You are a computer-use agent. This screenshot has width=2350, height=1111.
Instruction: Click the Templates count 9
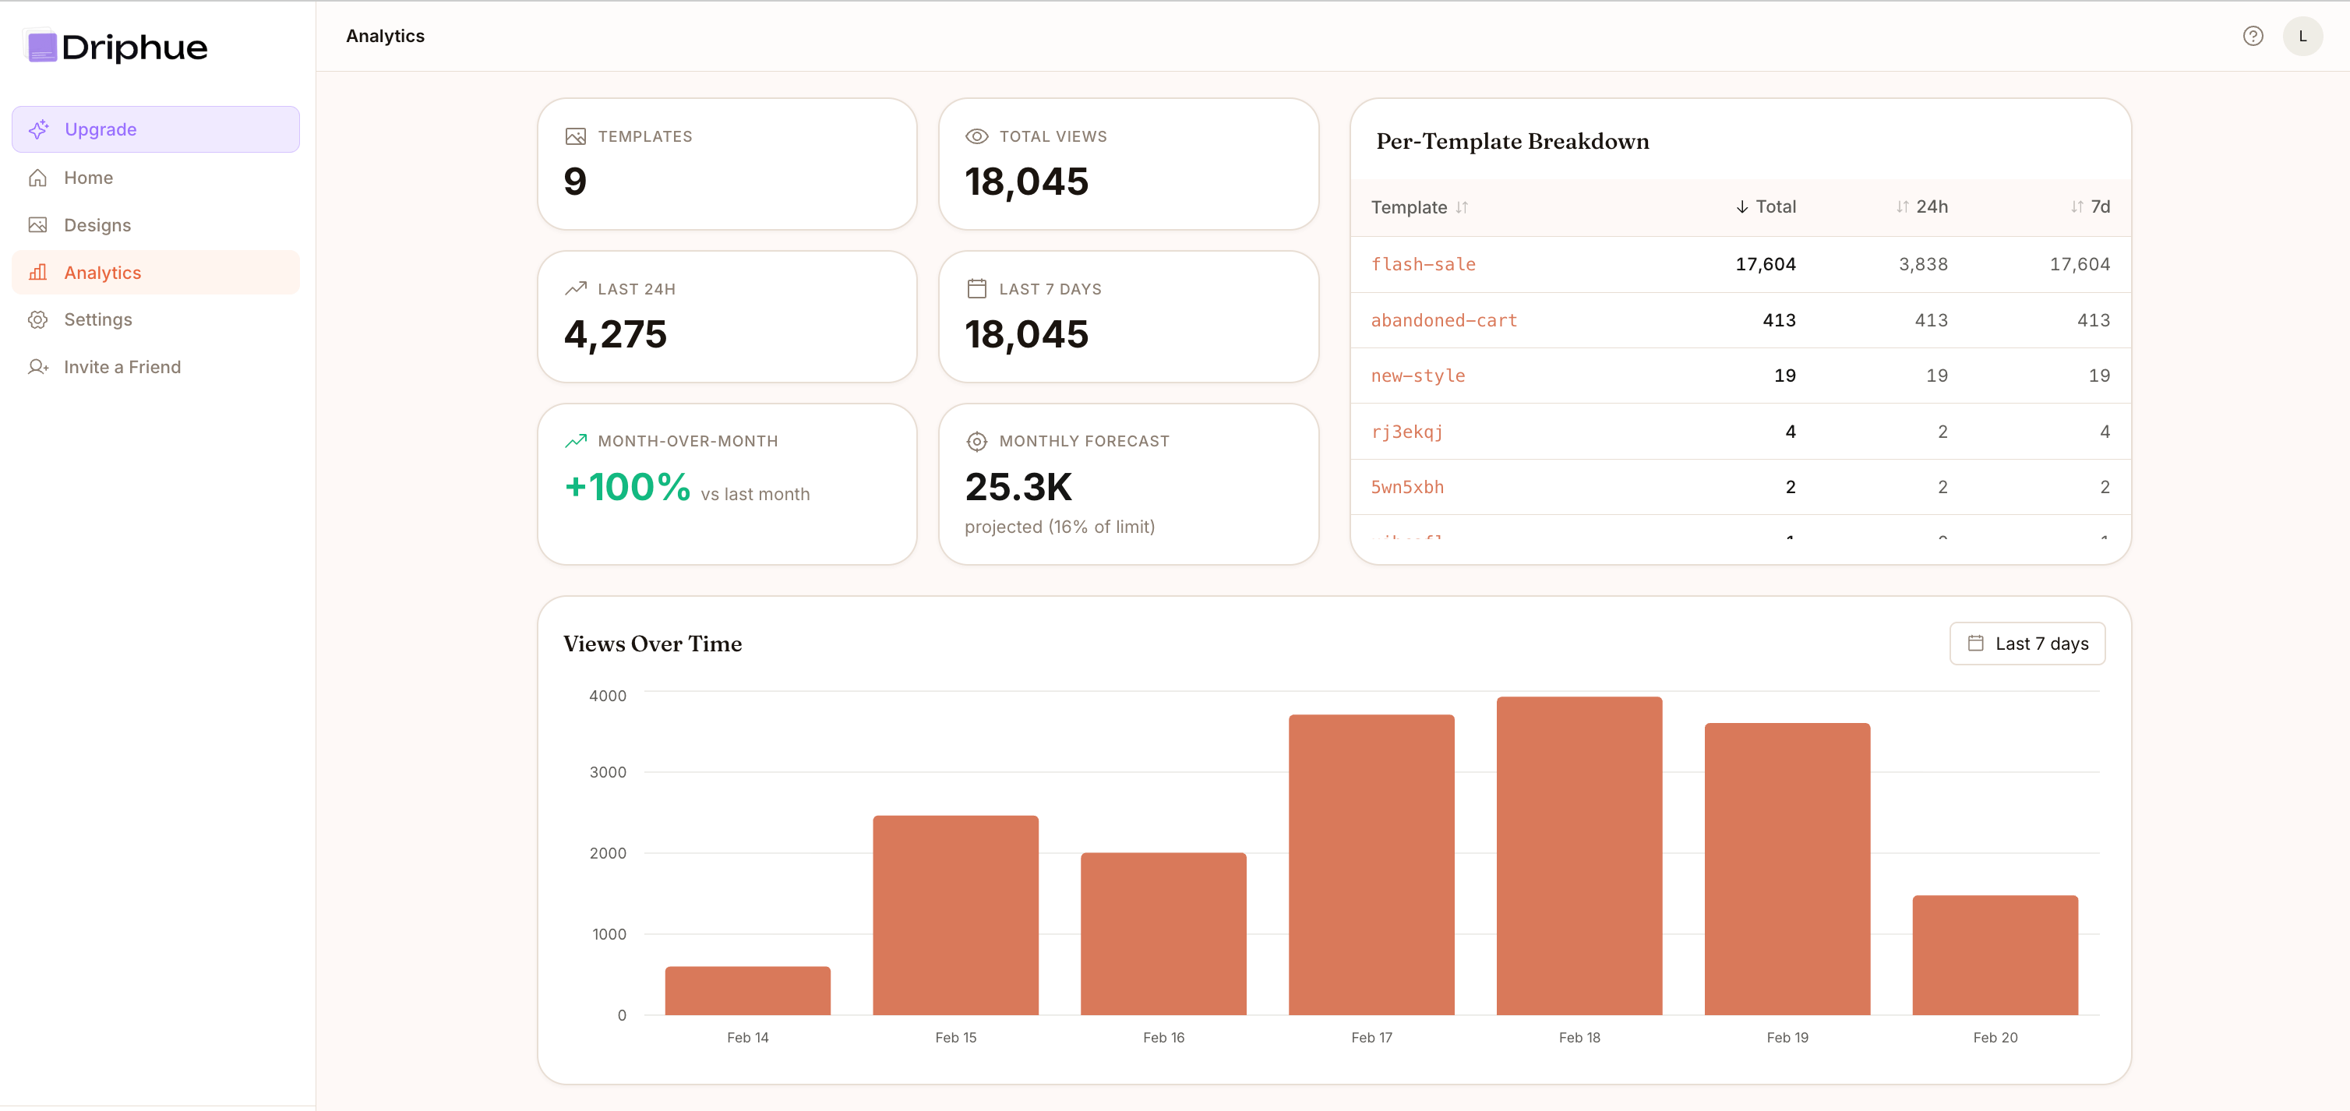click(x=576, y=182)
